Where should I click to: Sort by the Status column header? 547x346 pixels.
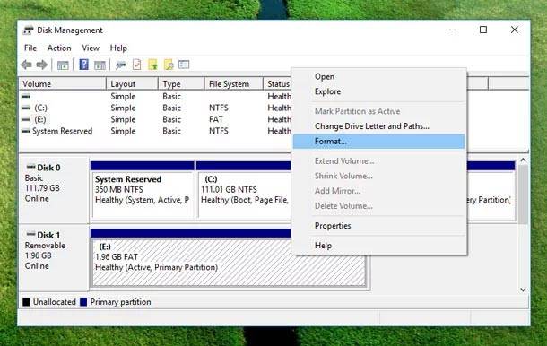tap(278, 84)
